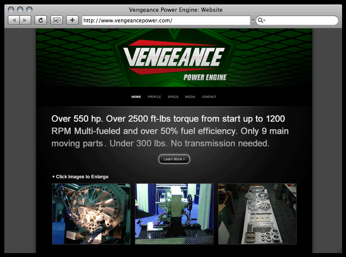Click the window zoom button
Screen dimensions: 346x257
pos(29,10)
